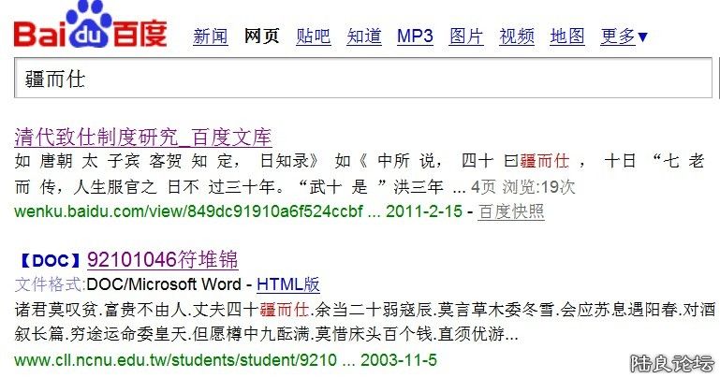Open the 知道 tab

pyautogui.click(x=363, y=36)
